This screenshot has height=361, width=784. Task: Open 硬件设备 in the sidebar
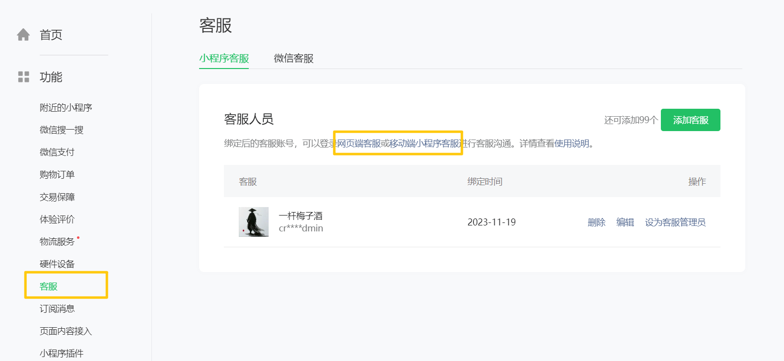[57, 264]
